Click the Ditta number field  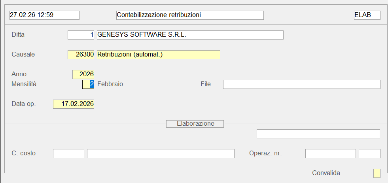81,35
